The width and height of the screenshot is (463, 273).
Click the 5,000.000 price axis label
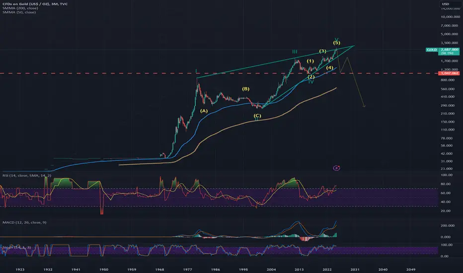(450, 34)
